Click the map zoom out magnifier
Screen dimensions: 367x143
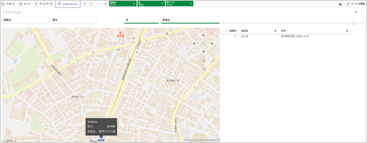tap(204, 68)
